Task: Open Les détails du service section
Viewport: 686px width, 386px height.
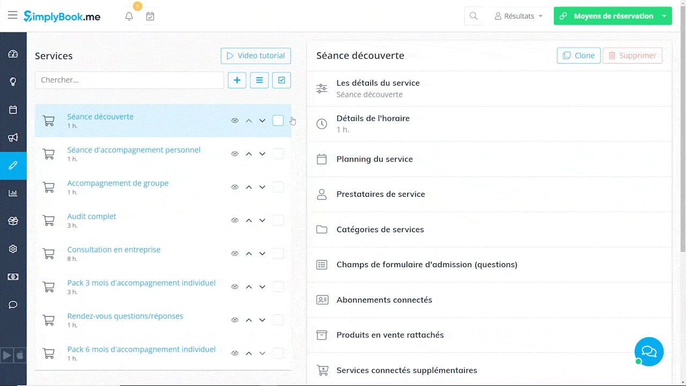Action: tap(489, 89)
